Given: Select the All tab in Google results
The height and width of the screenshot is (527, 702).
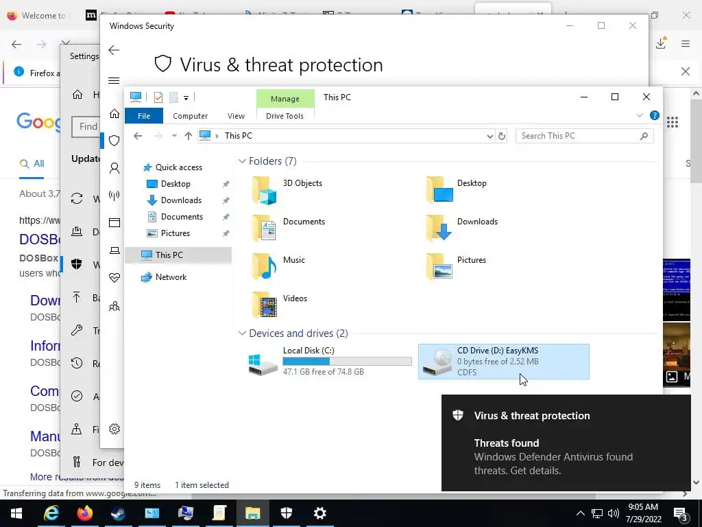Looking at the screenshot, I should pos(32,163).
